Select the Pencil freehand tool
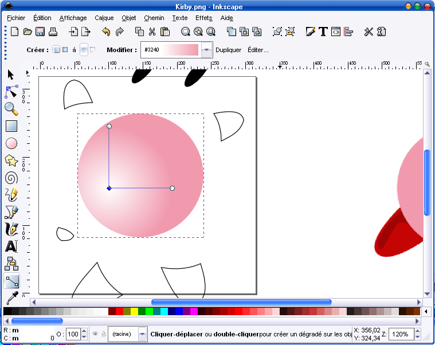The width and height of the screenshot is (435, 345). tap(11, 195)
